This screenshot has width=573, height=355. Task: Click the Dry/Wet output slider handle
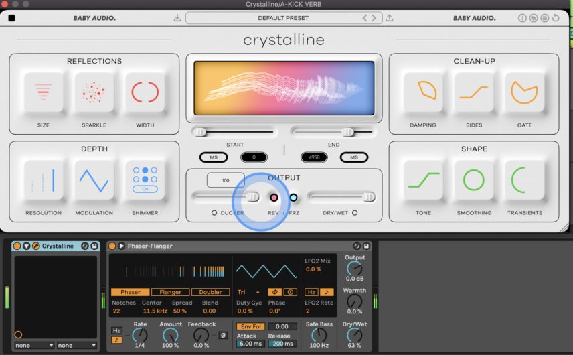tap(369, 197)
